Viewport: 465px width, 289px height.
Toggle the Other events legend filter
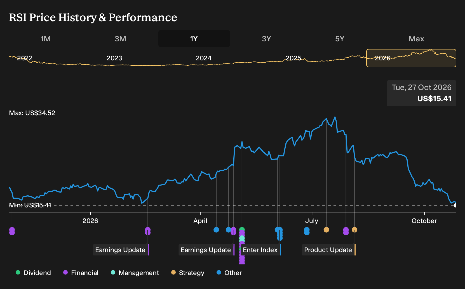pos(229,273)
